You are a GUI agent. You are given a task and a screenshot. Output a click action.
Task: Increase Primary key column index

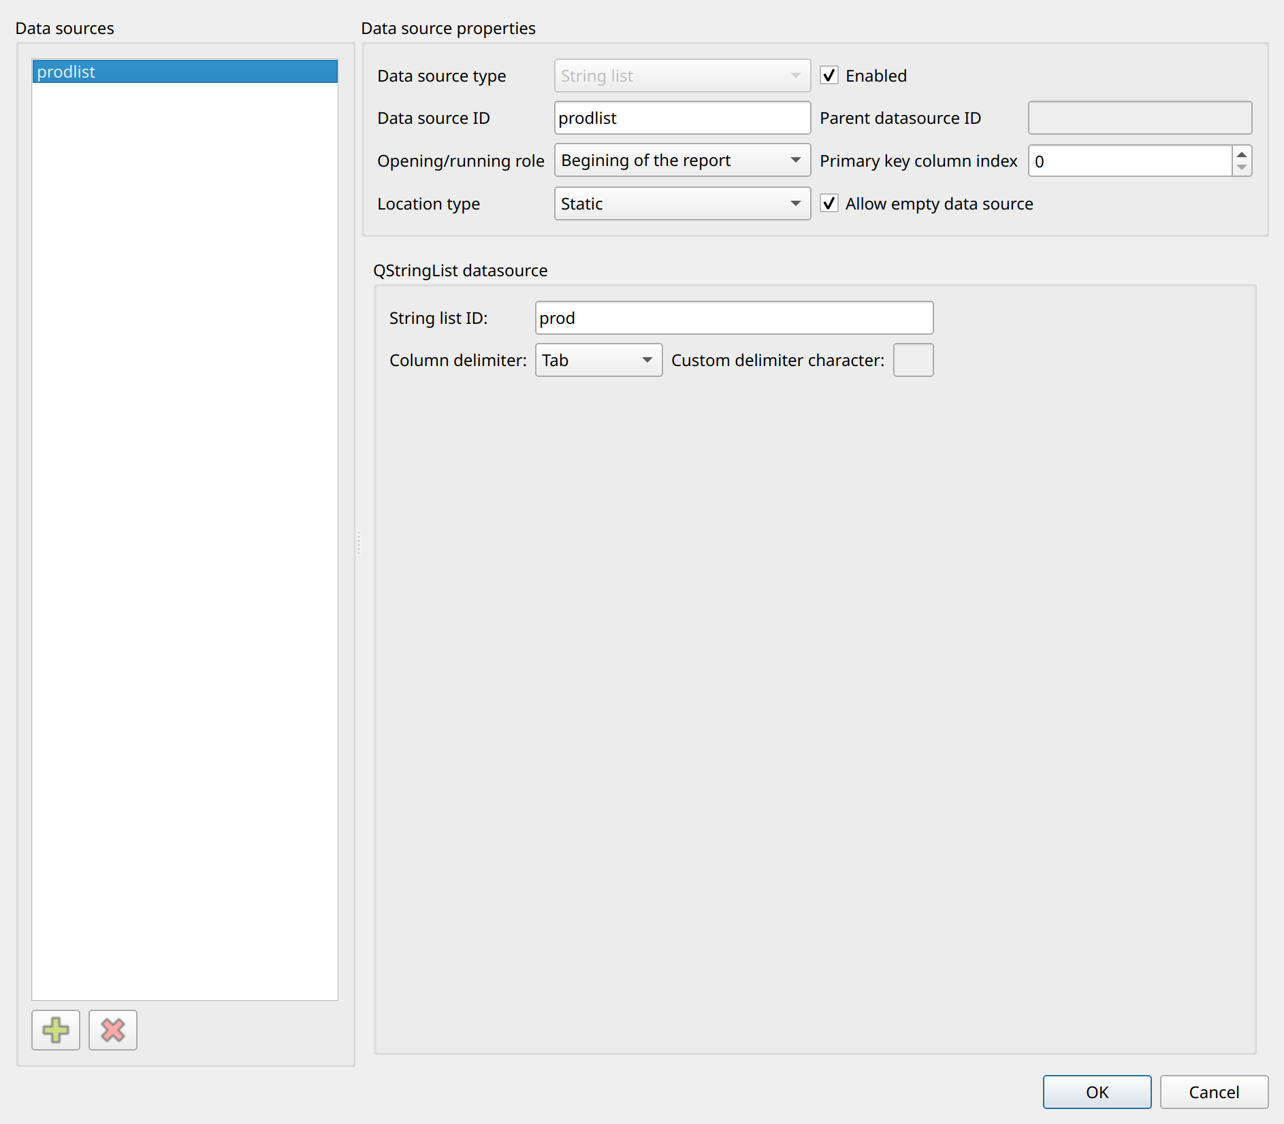[x=1242, y=154]
